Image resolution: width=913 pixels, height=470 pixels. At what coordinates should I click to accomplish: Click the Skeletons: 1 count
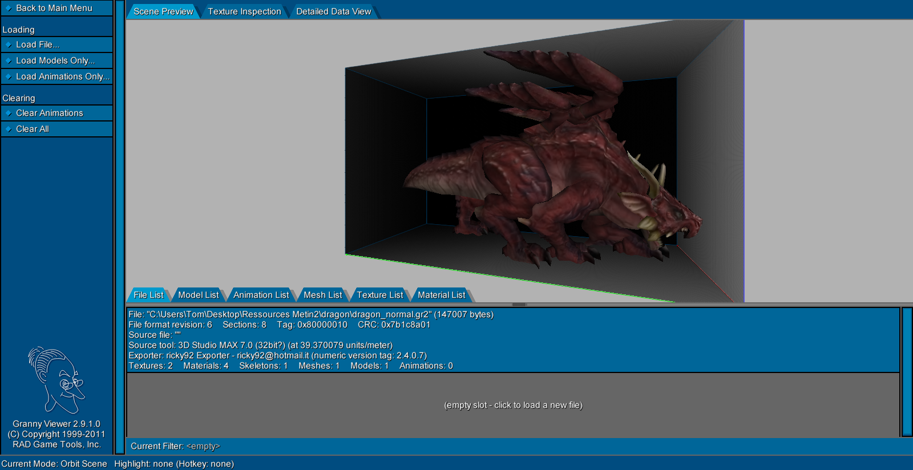pyautogui.click(x=264, y=366)
